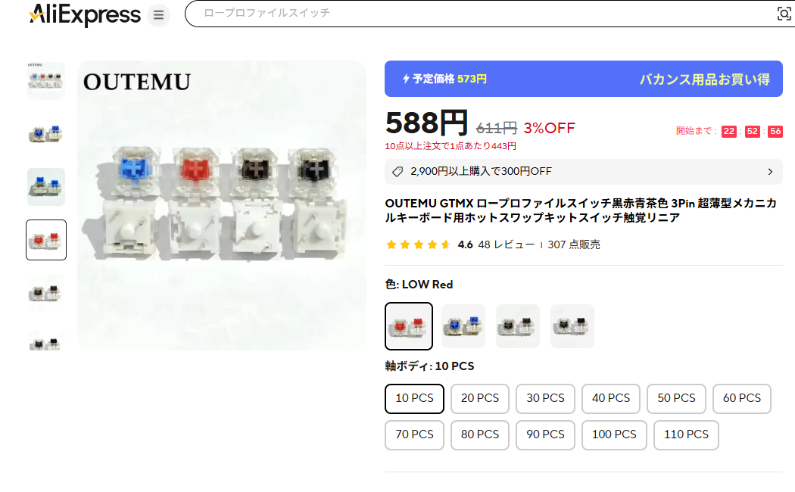The width and height of the screenshot is (795, 492).
Task: Choose the 110 PCS quantity
Action: 686,434
